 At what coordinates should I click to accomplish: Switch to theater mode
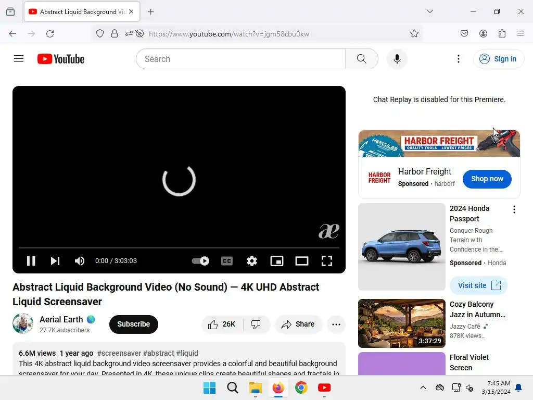(x=302, y=261)
